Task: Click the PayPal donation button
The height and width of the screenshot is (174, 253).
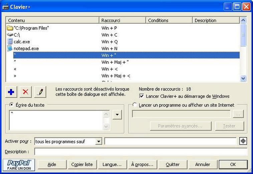Action: (19, 164)
